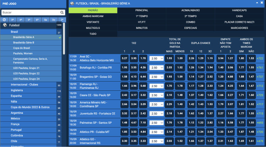Select 1.70 MAIS for Flamengo - Fluminense
The image size is (266, 147).
169,86
